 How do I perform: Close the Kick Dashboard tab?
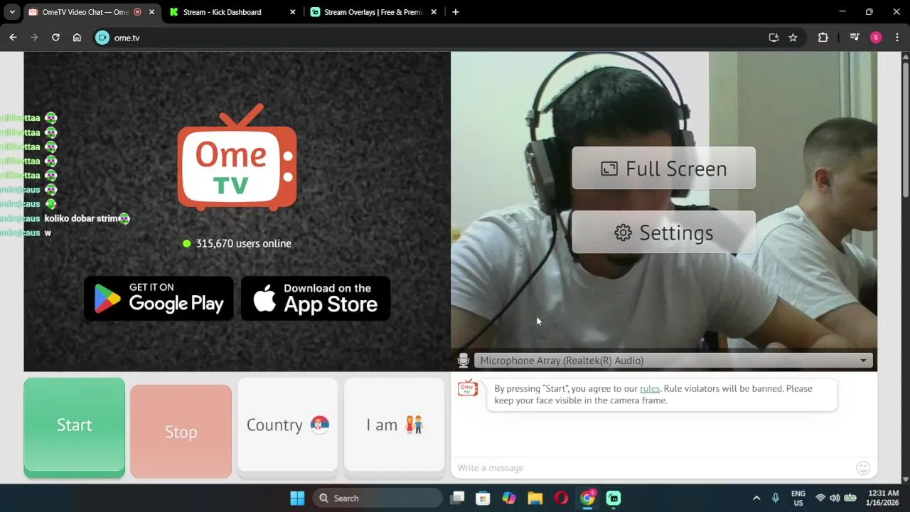(x=293, y=12)
